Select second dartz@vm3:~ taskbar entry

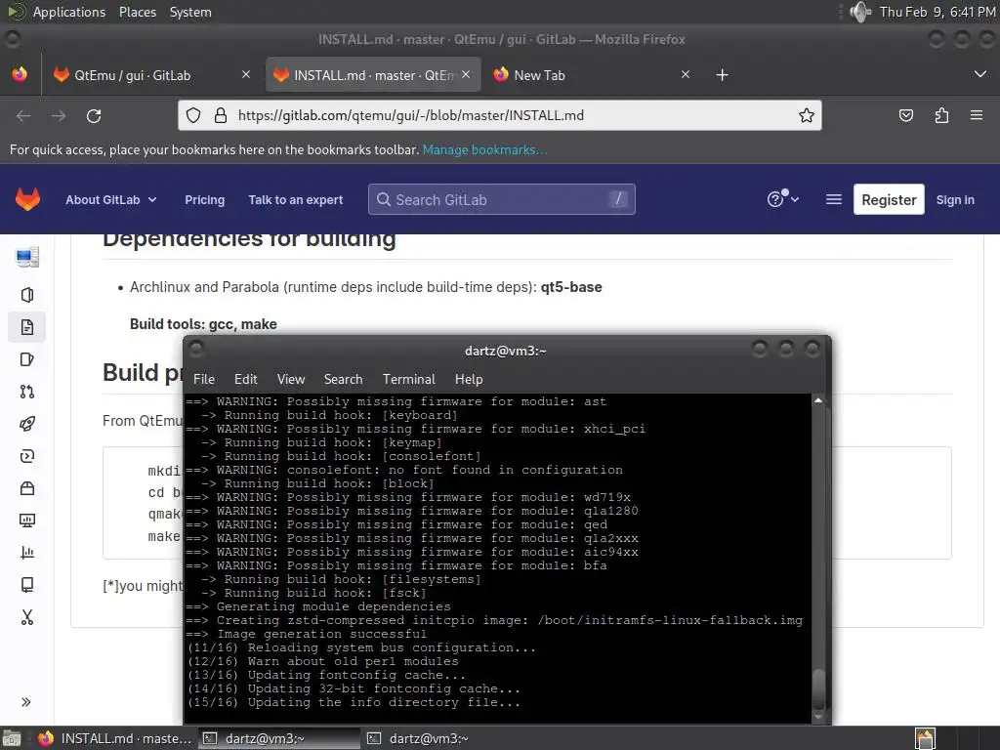pos(443,738)
